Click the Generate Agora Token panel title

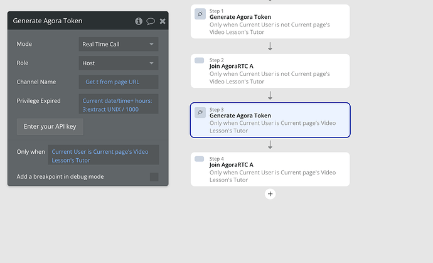pyautogui.click(x=48, y=21)
